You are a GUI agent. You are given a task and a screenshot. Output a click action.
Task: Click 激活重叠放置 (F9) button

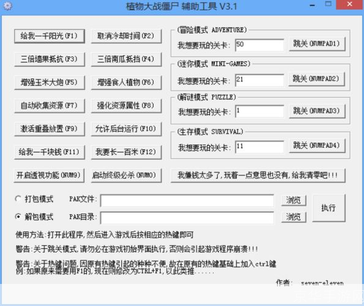(x=50, y=129)
